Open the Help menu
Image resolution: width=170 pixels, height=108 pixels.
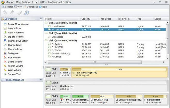[44, 7]
